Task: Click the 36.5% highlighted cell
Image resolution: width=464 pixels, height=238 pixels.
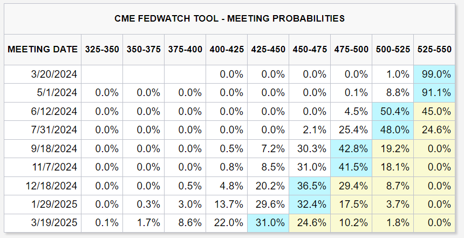Action: click(310, 185)
